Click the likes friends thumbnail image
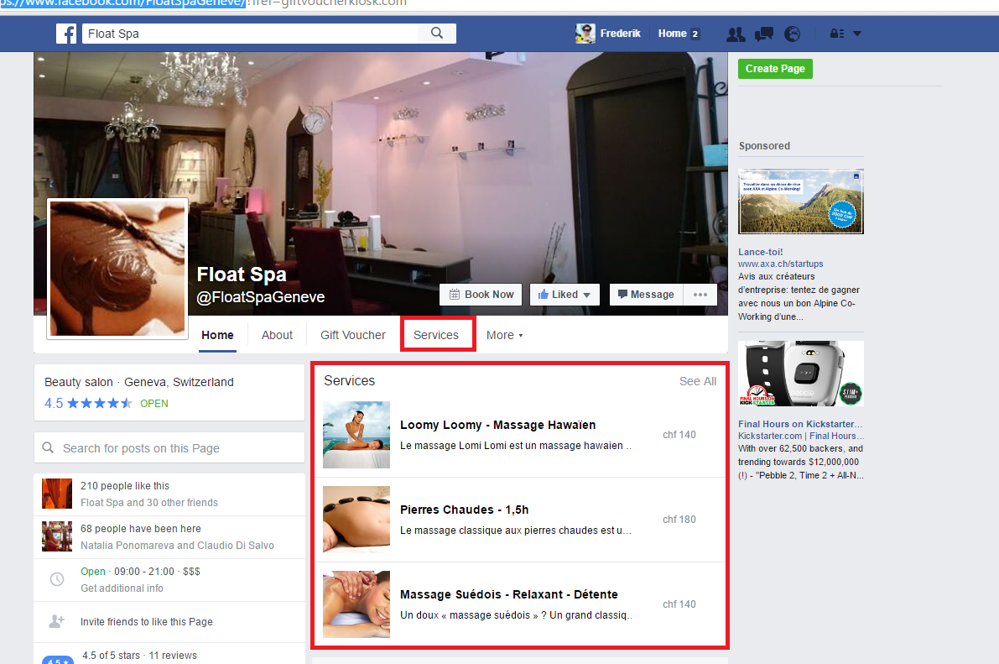The image size is (999, 664). pyautogui.click(x=57, y=494)
